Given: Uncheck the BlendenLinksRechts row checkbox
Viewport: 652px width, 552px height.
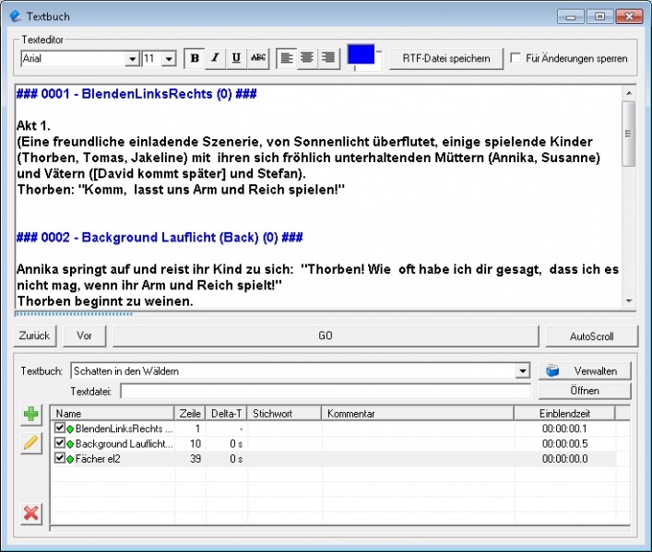Looking at the screenshot, I should (60, 429).
